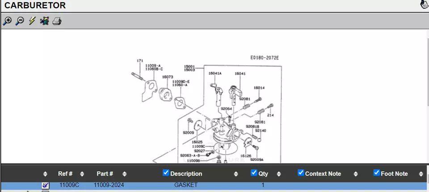Untick the Foot Note column checkbox
Image resolution: width=429 pixels, height=192 pixels.
click(x=376, y=173)
